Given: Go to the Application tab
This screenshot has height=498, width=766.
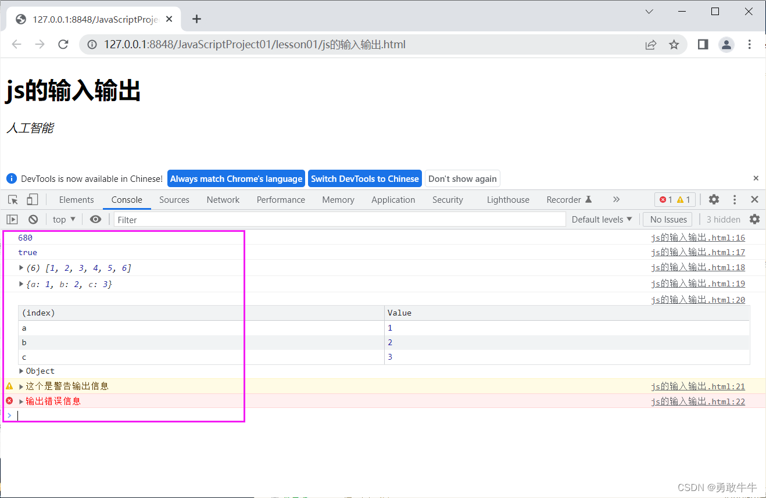Looking at the screenshot, I should coord(393,200).
